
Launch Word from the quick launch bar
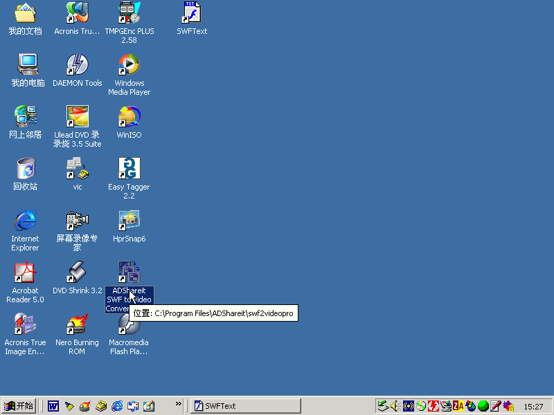(x=53, y=406)
